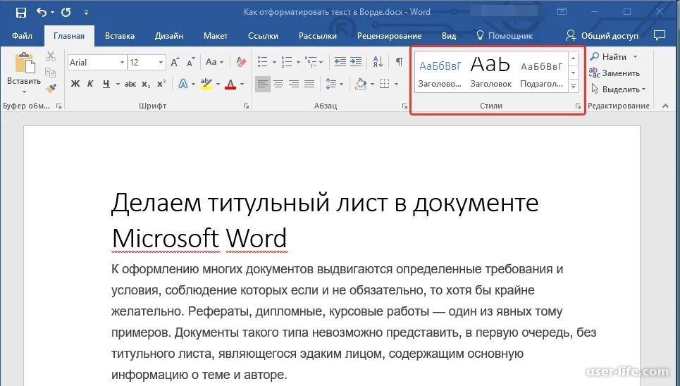This screenshot has width=680, height=386.
Task: Expand the styles gallery more button
Action: [x=574, y=86]
